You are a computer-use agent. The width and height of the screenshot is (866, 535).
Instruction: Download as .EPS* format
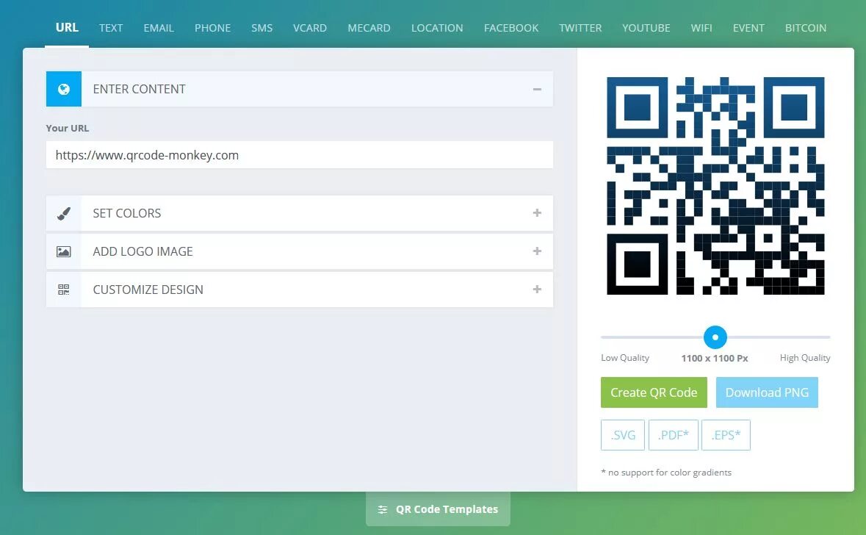pos(726,435)
